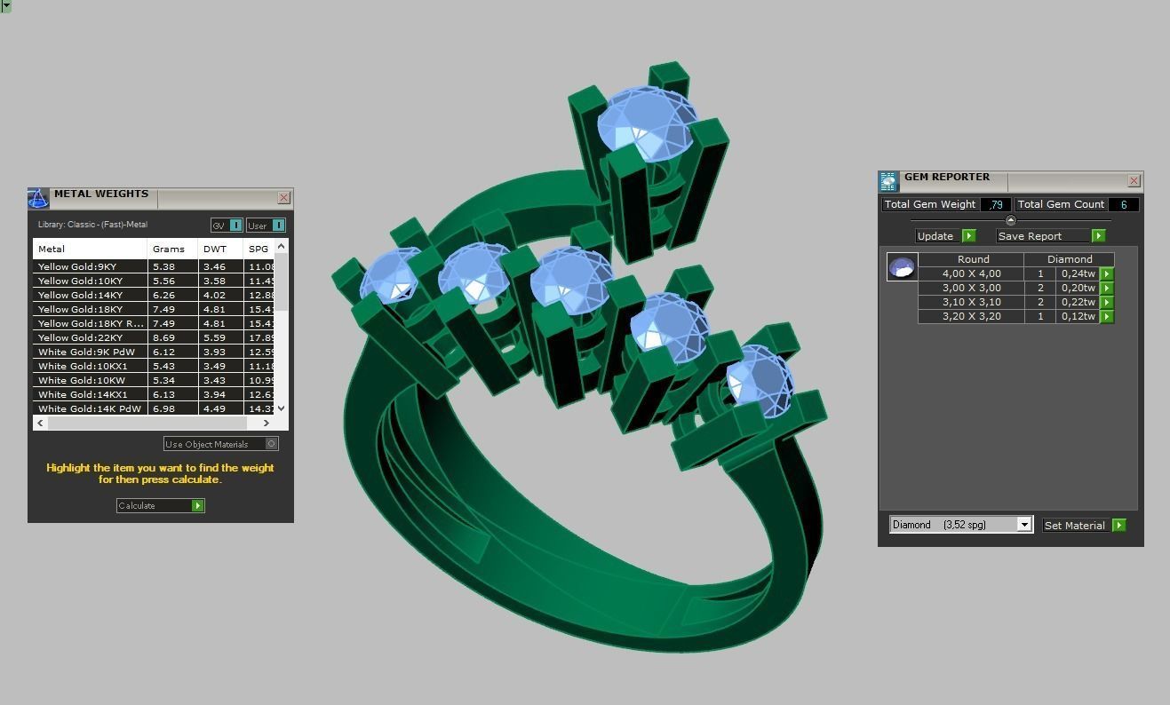1170x705 pixels.
Task: Select the White Gold:10KX1 row
Action: 155,366
